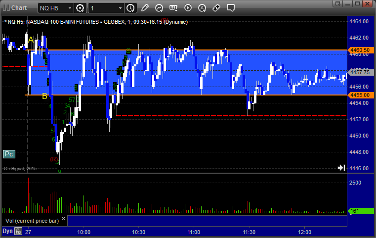The image size is (376, 238).
Task: Expand the interval '1' dropdown
Action: tap(121, 8)
